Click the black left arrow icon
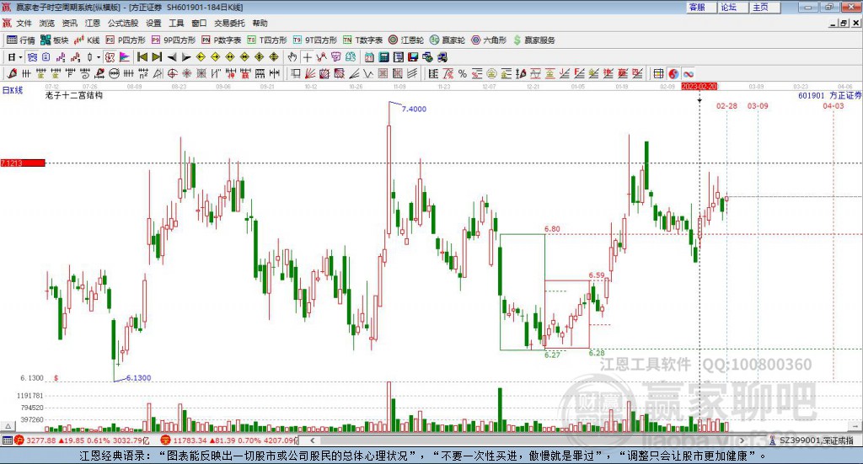This screenshot has height=464, width=863. tap(172, 57)
